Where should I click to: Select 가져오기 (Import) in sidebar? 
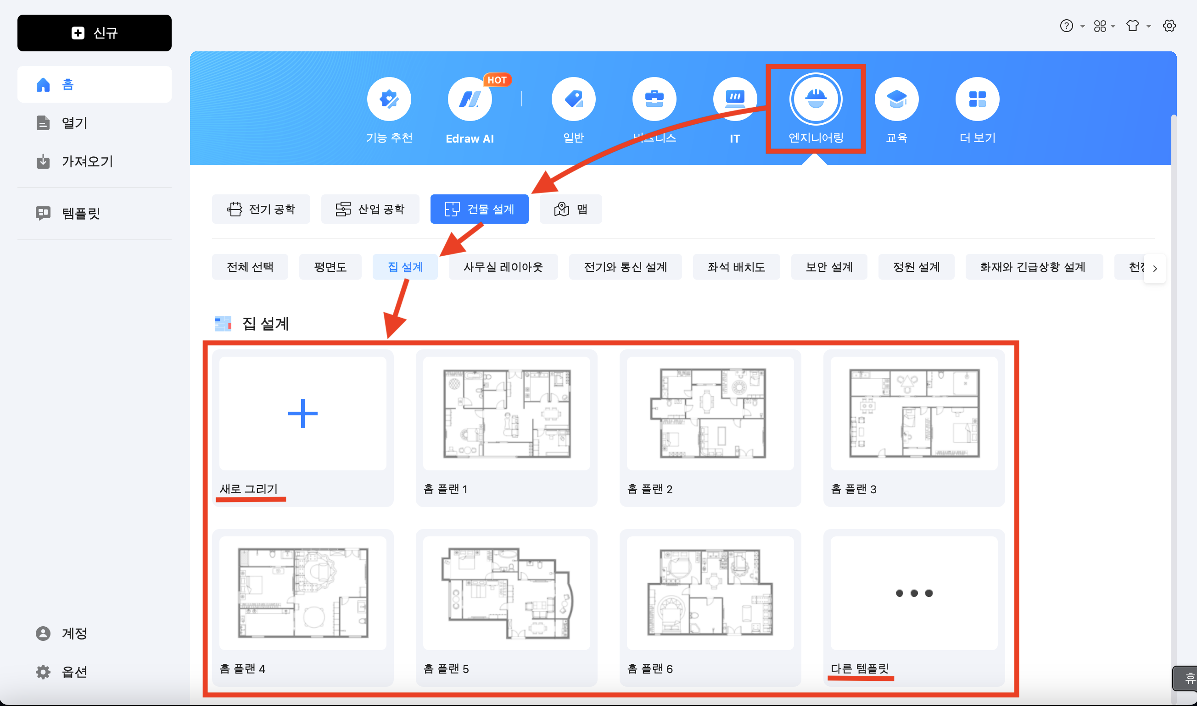(x=94, y=161)
